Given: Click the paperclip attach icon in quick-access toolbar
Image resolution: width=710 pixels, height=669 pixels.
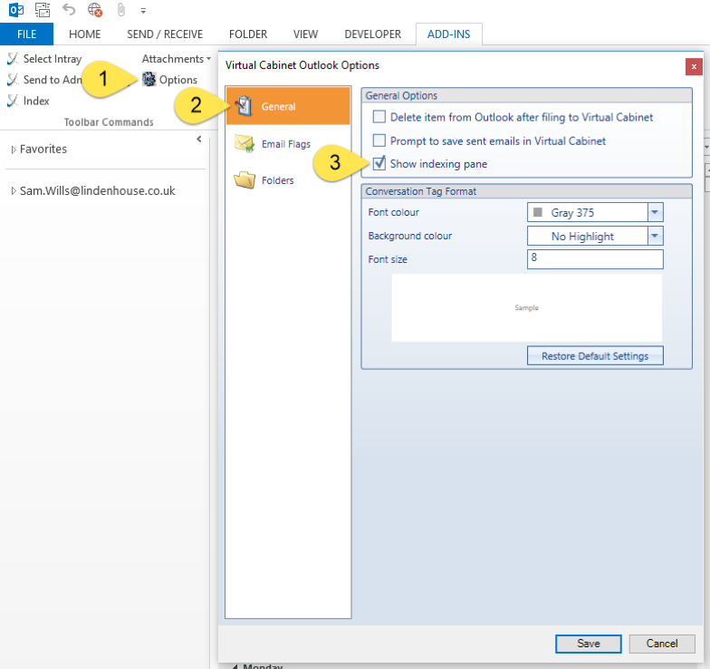Looking at the screenshot, I should coord(121,9).
